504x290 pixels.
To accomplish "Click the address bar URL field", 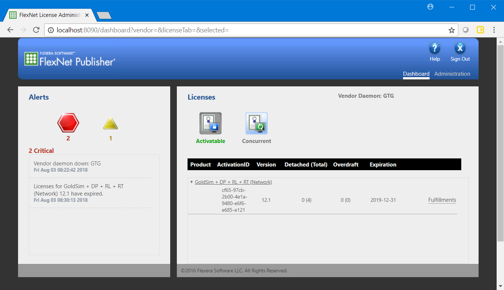I will click(x=251, y=30).
